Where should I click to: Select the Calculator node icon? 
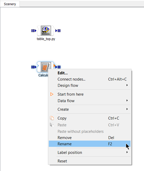click(46, 67)
